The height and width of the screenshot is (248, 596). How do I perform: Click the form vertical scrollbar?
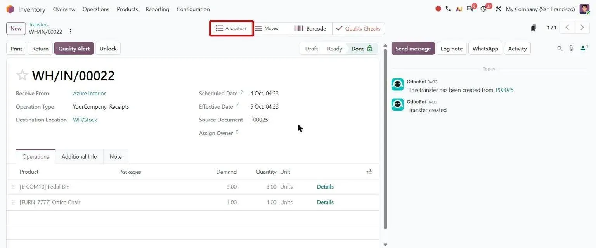coord(385,139)
